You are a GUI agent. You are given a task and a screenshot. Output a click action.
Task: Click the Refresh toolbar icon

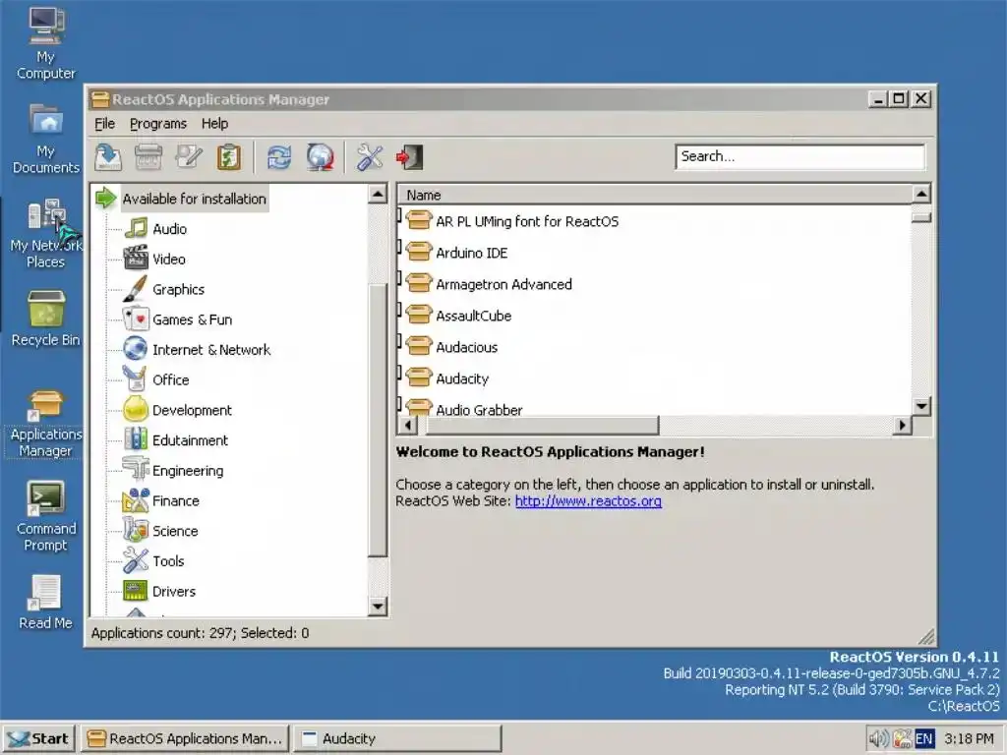point(279,157)
